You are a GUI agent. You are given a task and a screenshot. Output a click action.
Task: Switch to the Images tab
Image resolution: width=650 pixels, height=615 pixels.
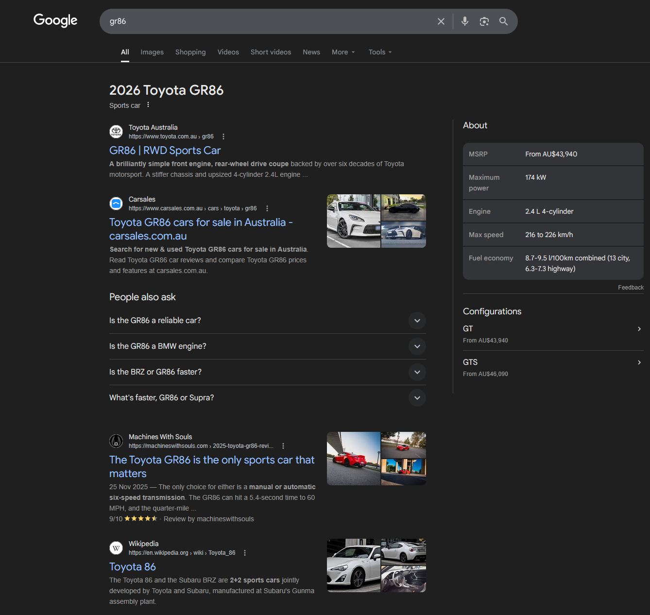pyautogui.click(x=152, y=52)
